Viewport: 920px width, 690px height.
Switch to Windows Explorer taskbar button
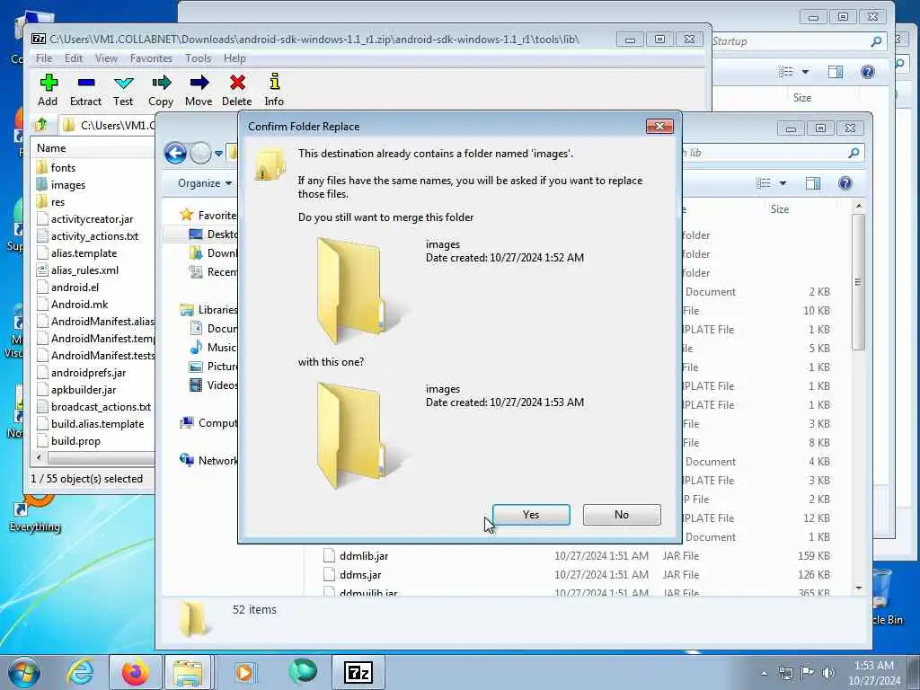tap(187, 672)
